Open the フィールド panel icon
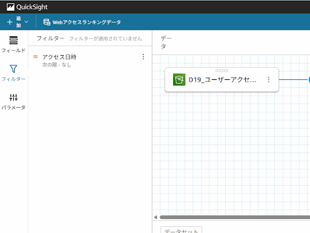 tap(13, 41)
